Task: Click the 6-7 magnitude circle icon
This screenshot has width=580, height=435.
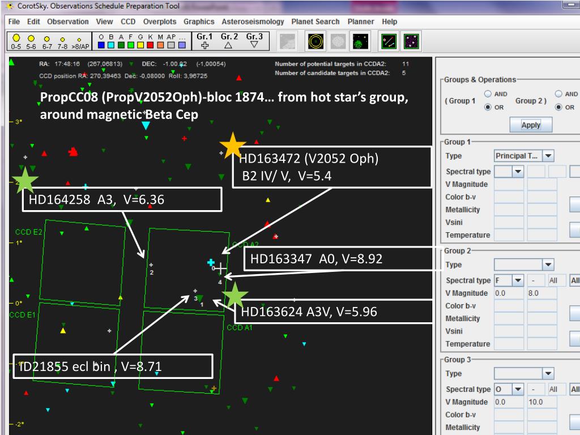Action: click(46, 39)
